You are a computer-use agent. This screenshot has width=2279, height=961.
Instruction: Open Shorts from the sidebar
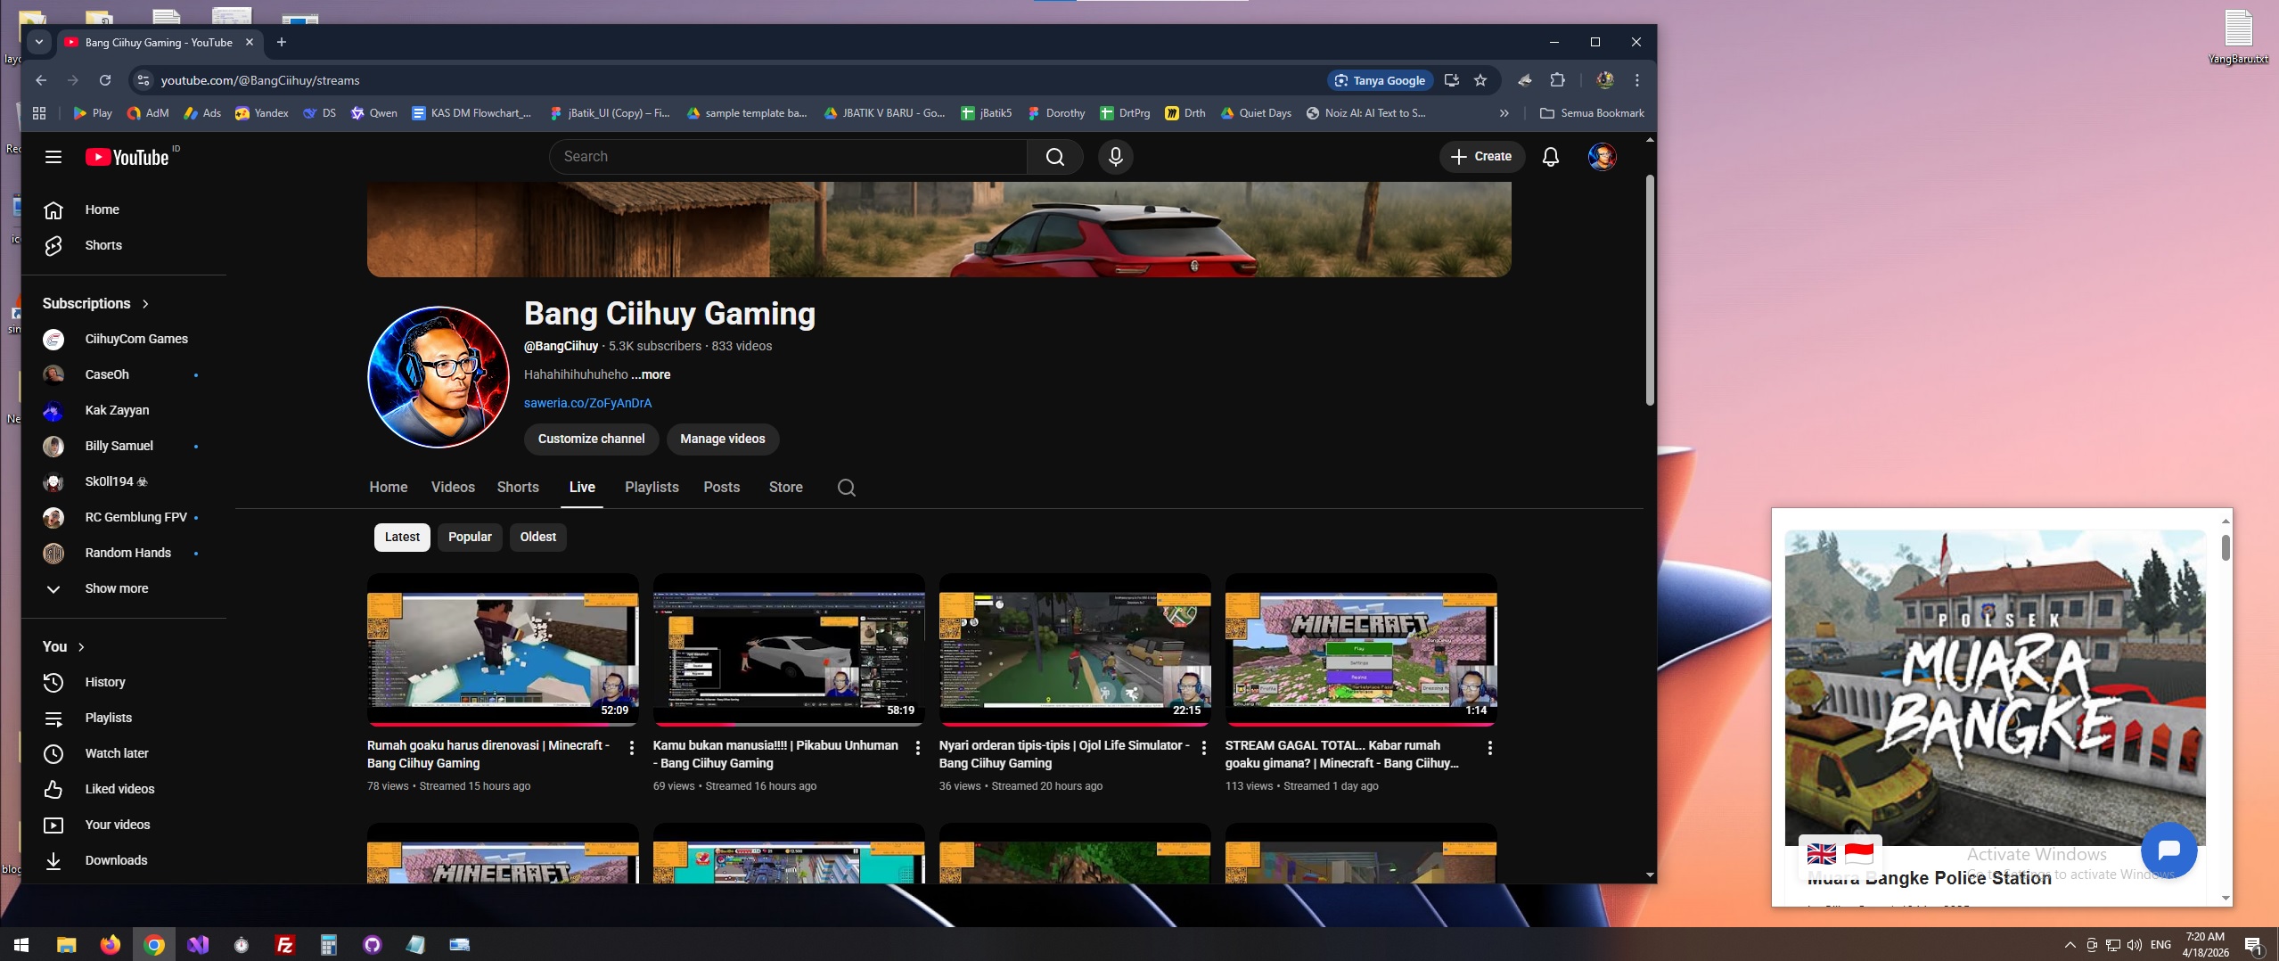(124, 245)
